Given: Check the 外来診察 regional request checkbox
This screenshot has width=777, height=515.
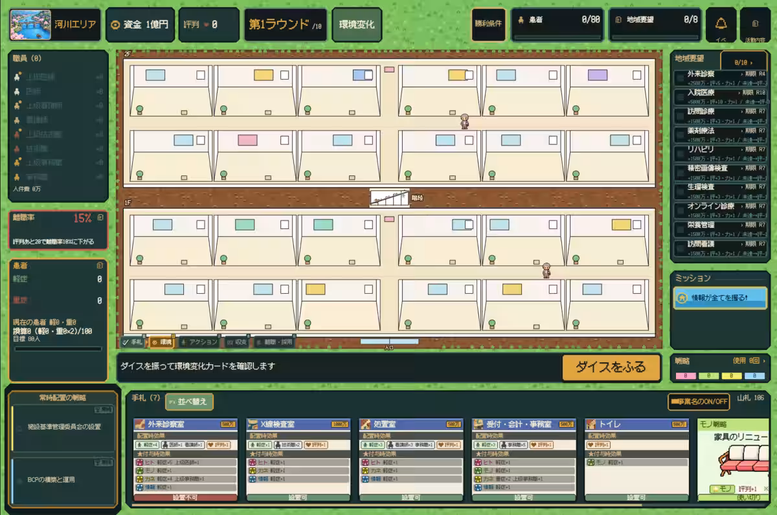Looking at the screenshot, I should [x=680, y=78].
